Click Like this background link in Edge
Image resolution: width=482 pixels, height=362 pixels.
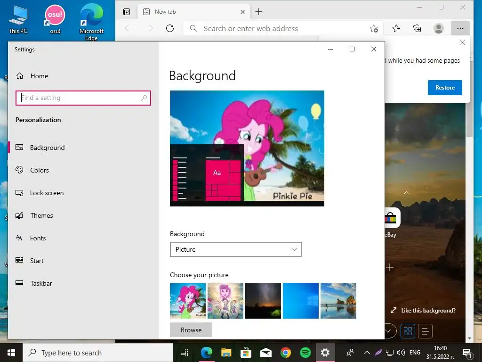(423, 311)
